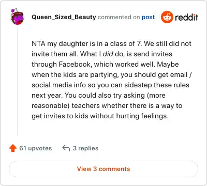The height and width of the screenshot is (186, 207).
Task: Click the orange Reddit Snoo logo
Action: (167, 17)
